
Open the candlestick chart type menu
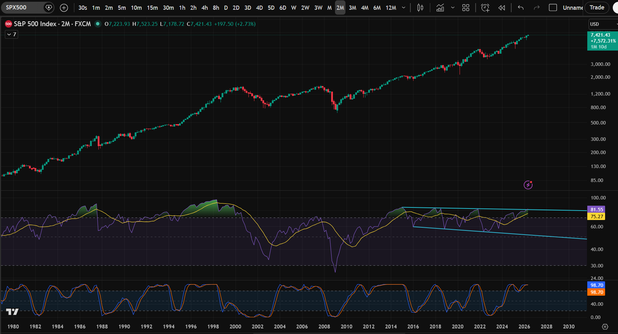pos(420,8)
